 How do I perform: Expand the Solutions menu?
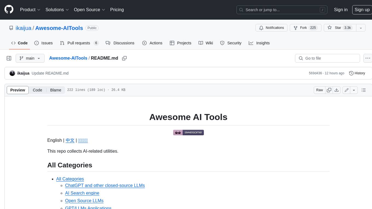(x=57, y=10)
